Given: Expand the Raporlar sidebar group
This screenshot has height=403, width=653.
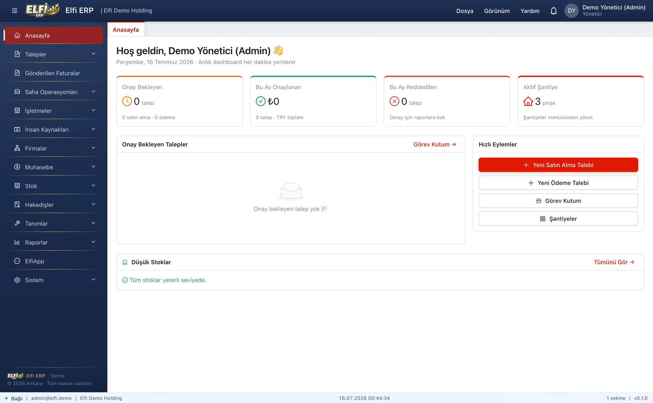Looking at the screenshot, I should tap(54, 242).
